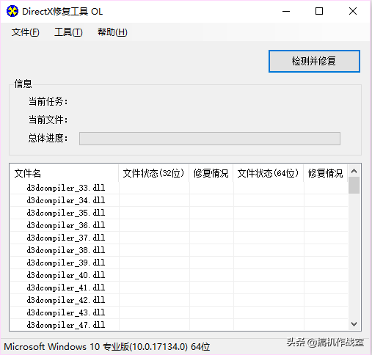Click the 总体进度 progress bar
The width and height of the screenshot is (372, 355).
tap(210, 139)
